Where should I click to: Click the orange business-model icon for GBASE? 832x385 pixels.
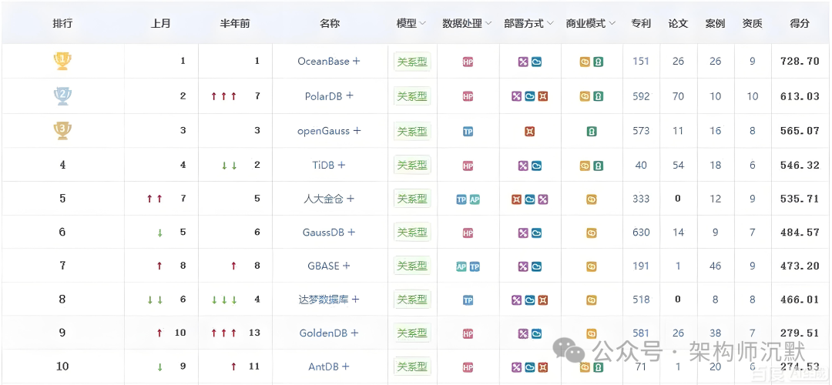click(x=592, y=266)
